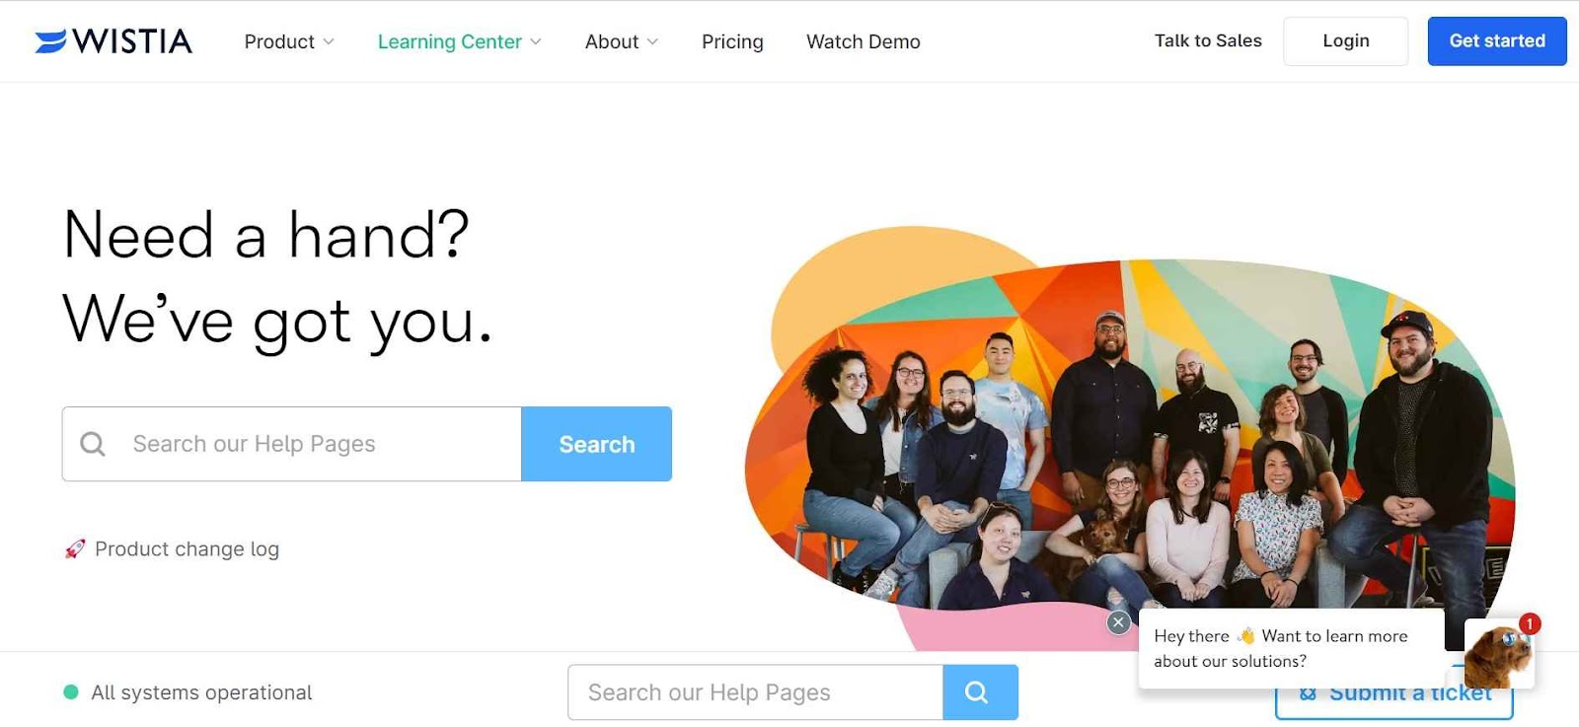Open the All systems operational status link
The image size is (1579, 727).
[201, 692]
